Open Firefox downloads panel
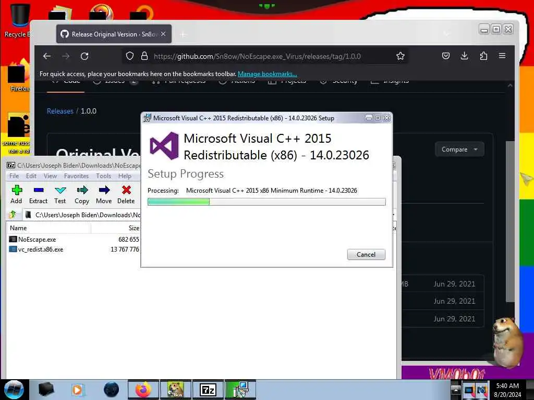This screenshot has height=400, width=534. pos(464,56)
